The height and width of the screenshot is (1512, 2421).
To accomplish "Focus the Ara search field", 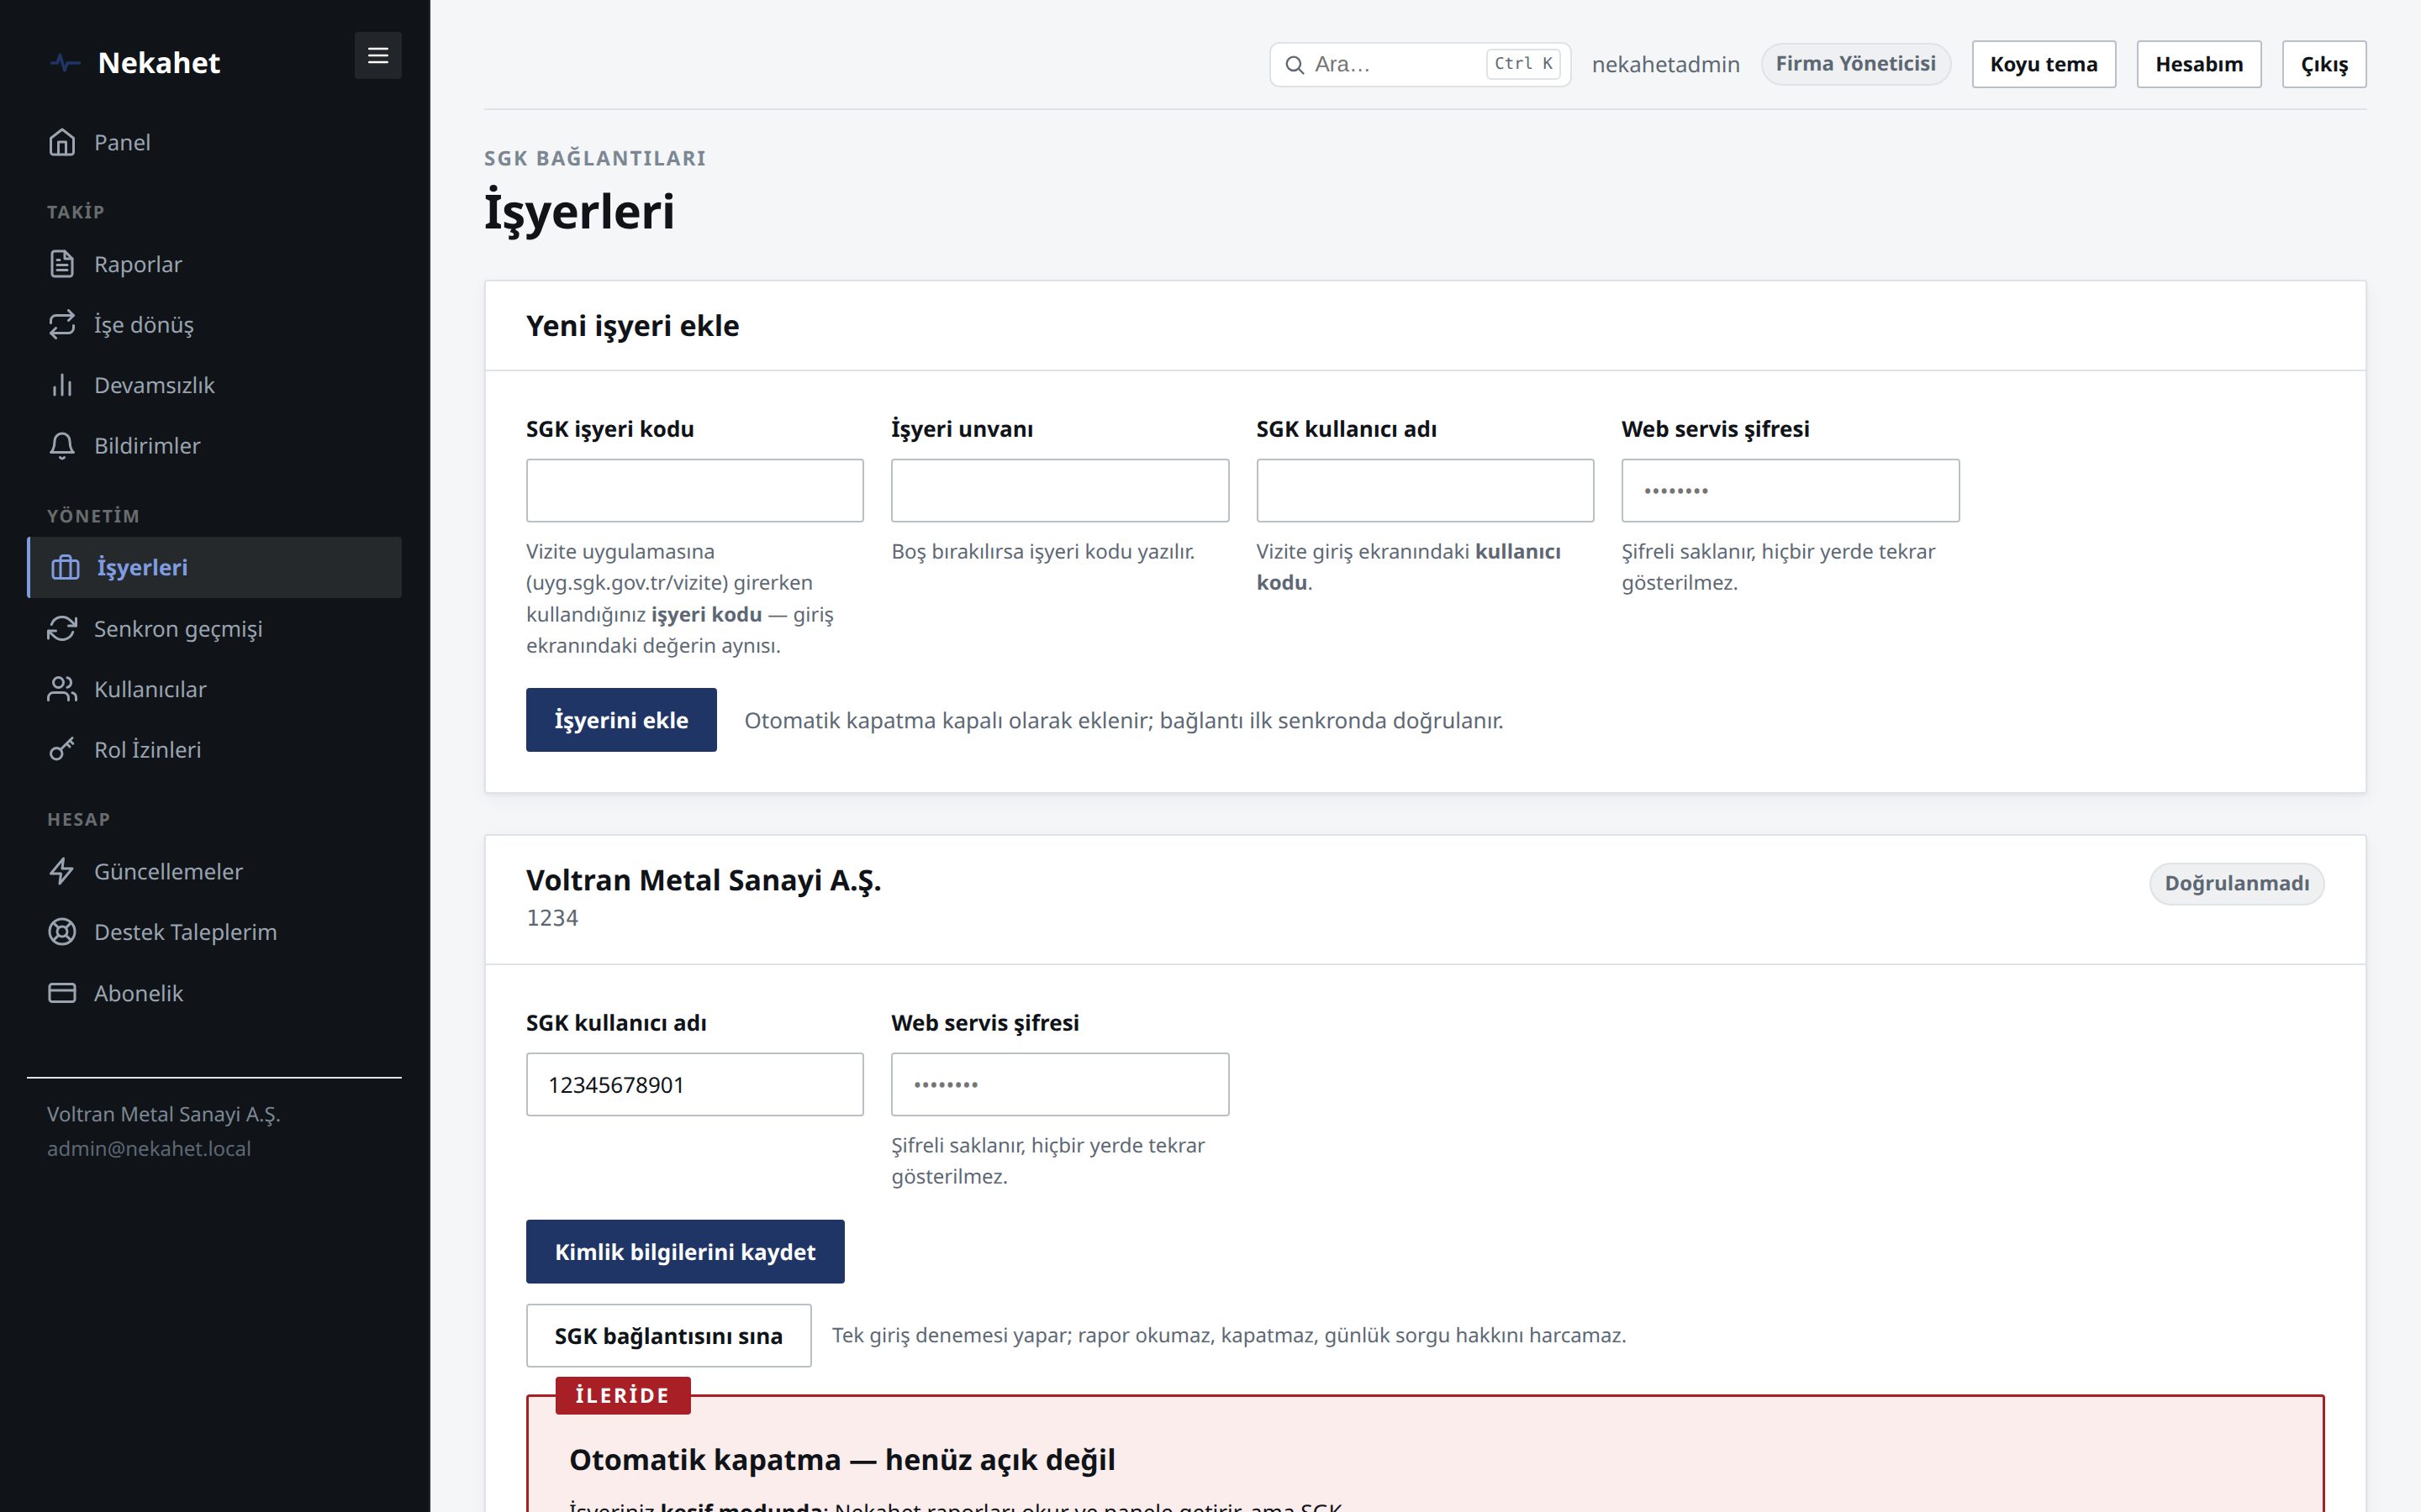I will (1420, 64).
